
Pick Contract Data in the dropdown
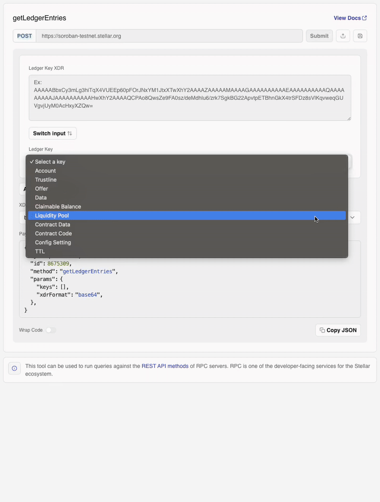52,224
